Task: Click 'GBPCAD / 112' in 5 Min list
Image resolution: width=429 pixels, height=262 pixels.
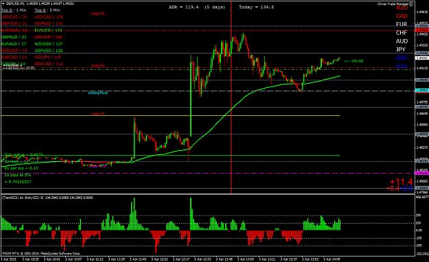Action: pyautogui.click(x=49, y=64)
